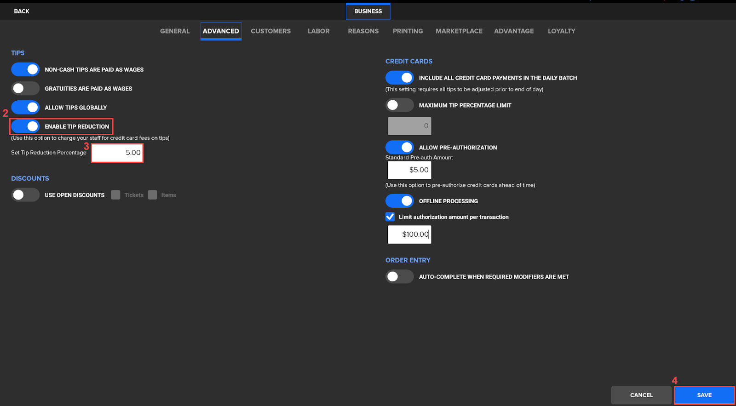The width and height of the screenshot is (736, 406).
Task: Uncheck Limit authorization amount per transaction
Action: pyautogui.click(x=390, y=217)
